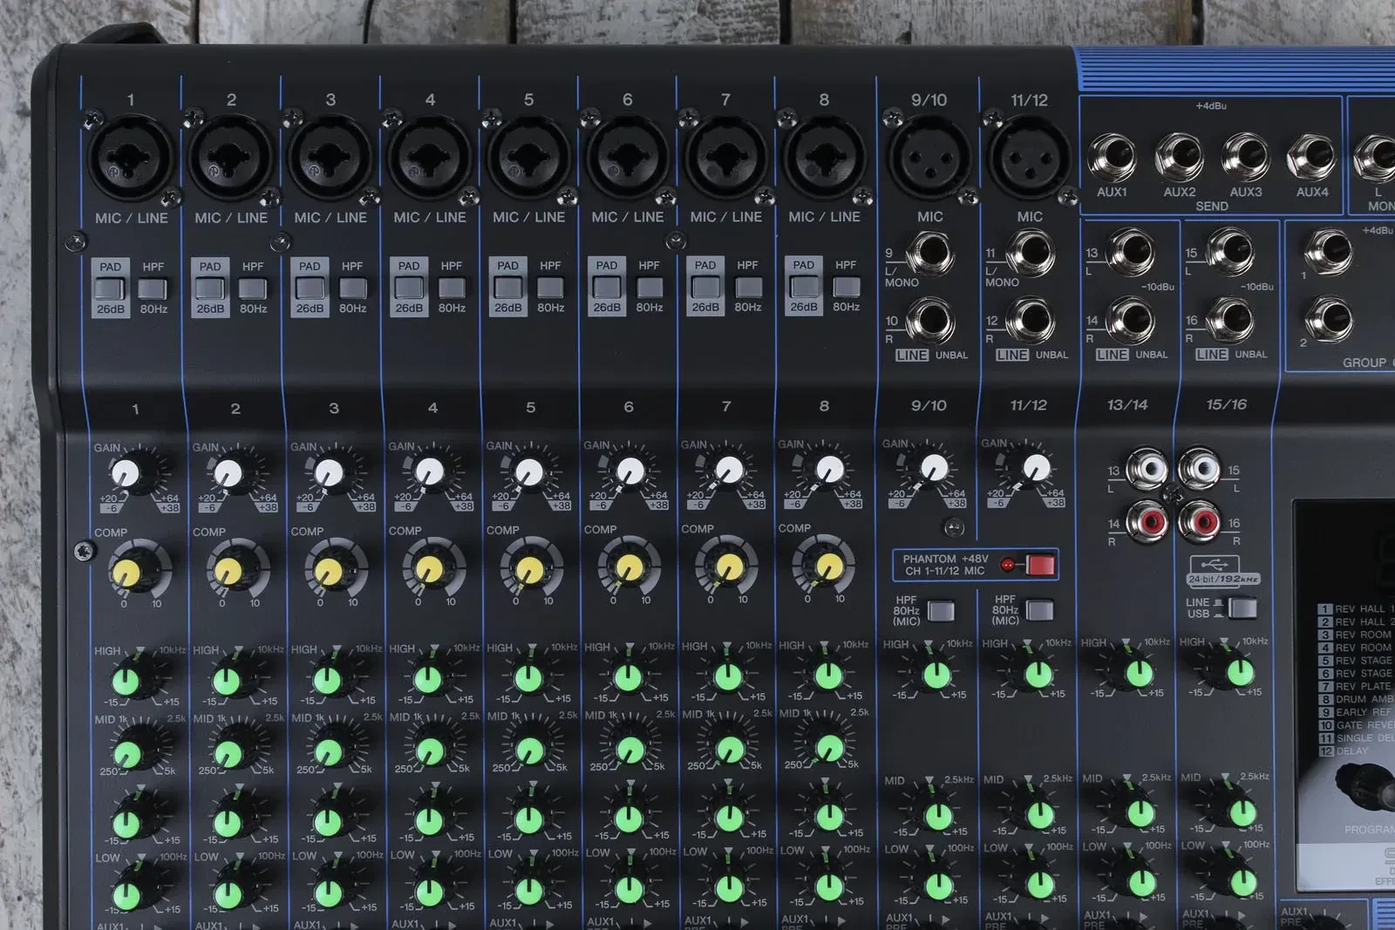
Task: Click the channel 1 white GAIN knob
Action: 126,473
